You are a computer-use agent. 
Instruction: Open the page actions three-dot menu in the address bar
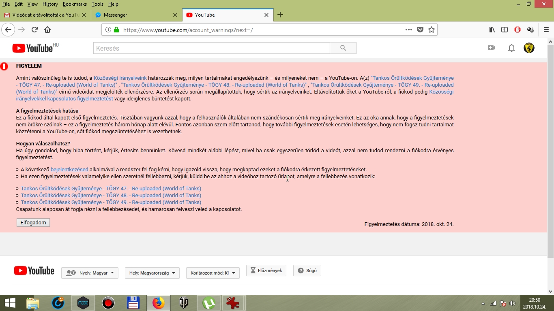tap(409, 30)
